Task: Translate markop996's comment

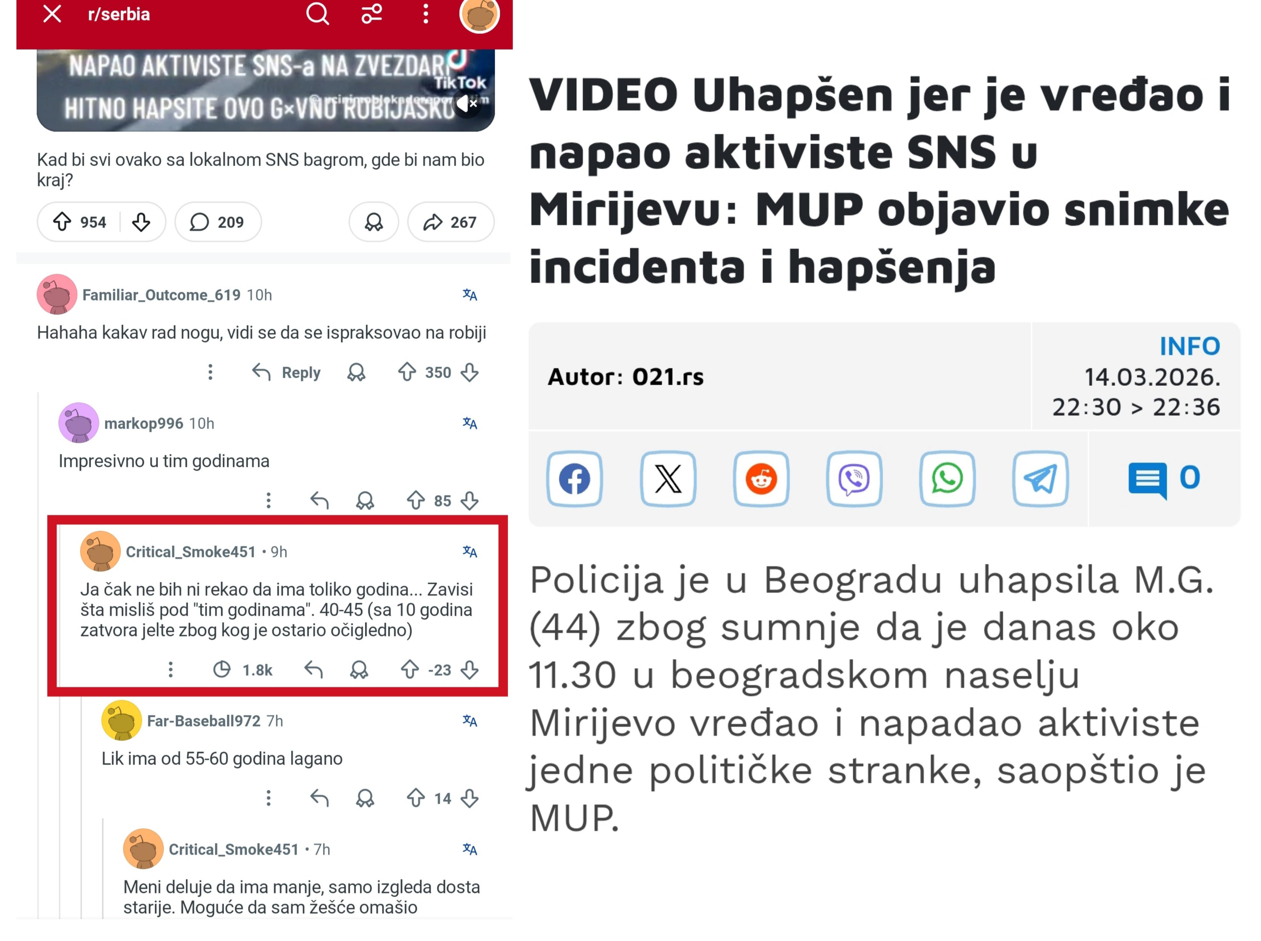Action: tap(470, 423)
